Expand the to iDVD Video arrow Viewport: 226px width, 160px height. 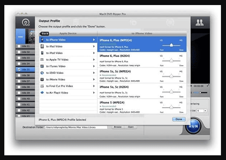coord(94,73)
